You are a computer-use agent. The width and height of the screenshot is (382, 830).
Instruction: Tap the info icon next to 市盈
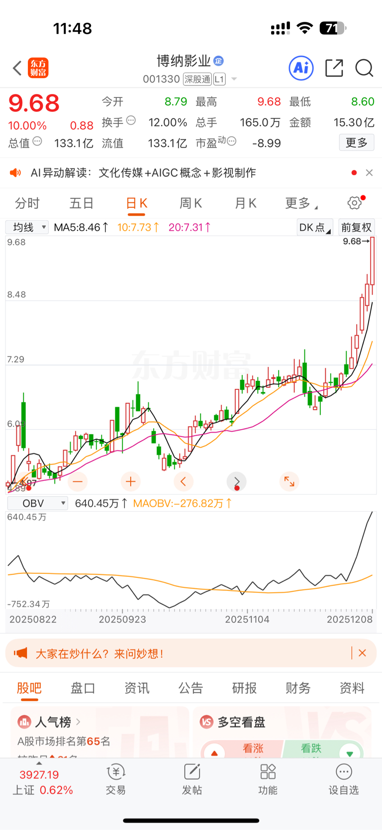coord(231,141)
